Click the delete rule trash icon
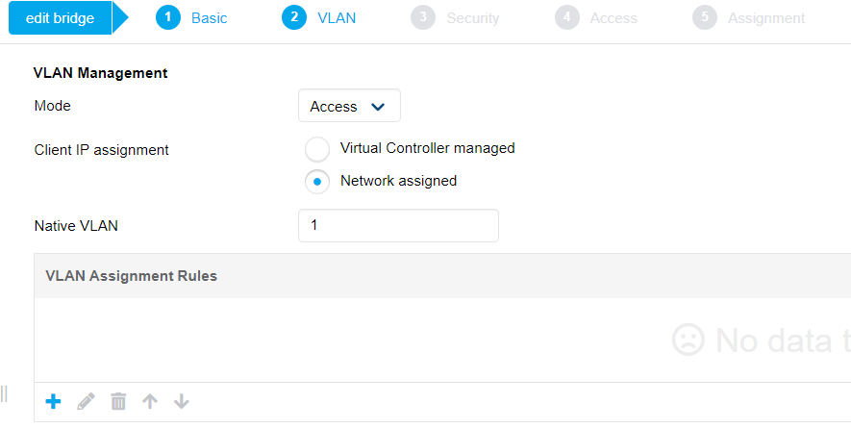This screenshot has height=428, width=851. (118, 401)
